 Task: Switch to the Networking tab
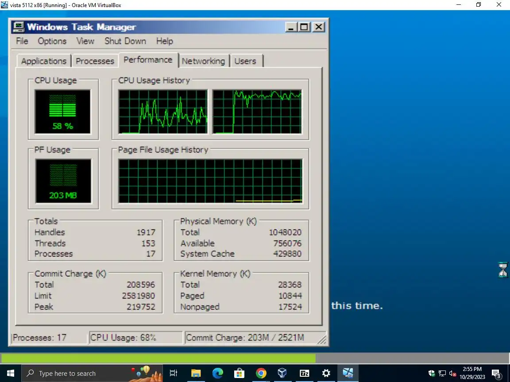click(x=203, y=61)
